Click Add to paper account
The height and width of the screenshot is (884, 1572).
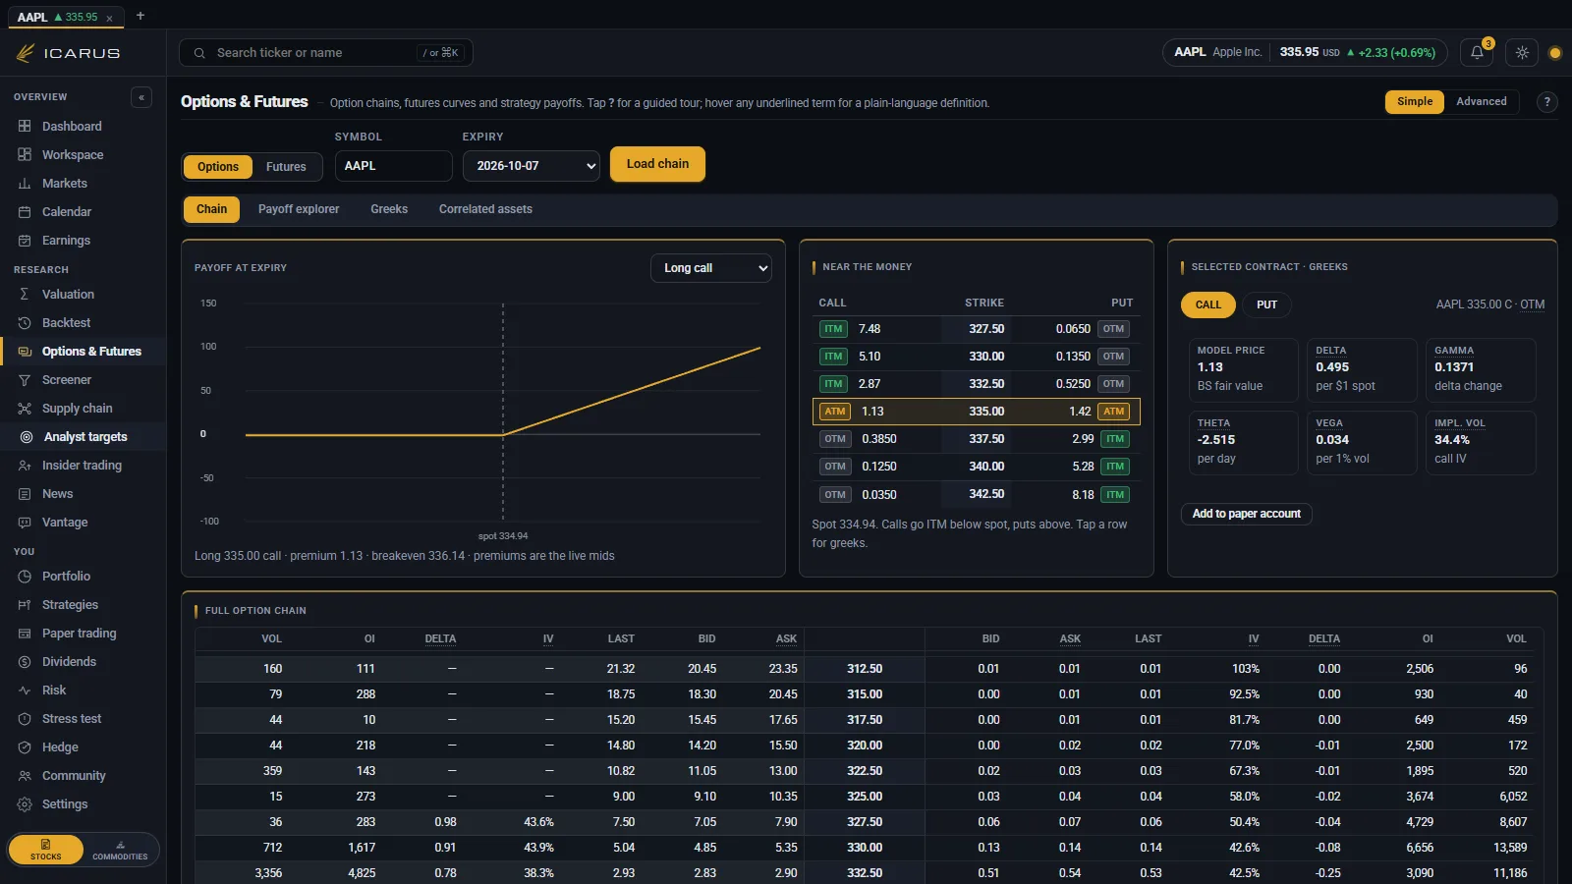tap(1246, 515)
